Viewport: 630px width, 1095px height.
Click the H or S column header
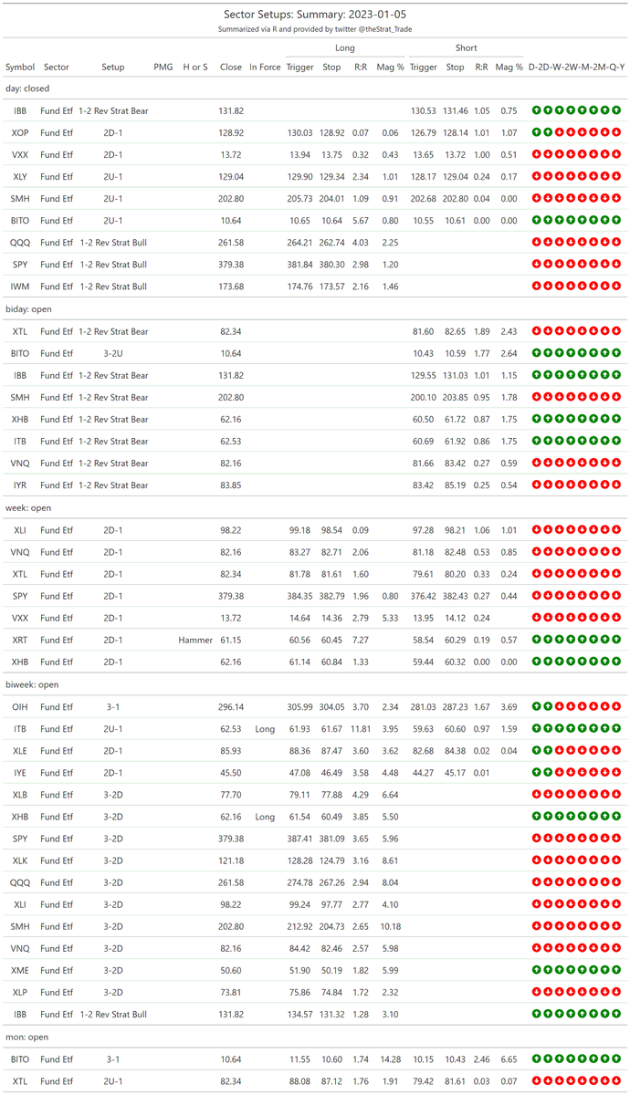click(x=195, y=67)
